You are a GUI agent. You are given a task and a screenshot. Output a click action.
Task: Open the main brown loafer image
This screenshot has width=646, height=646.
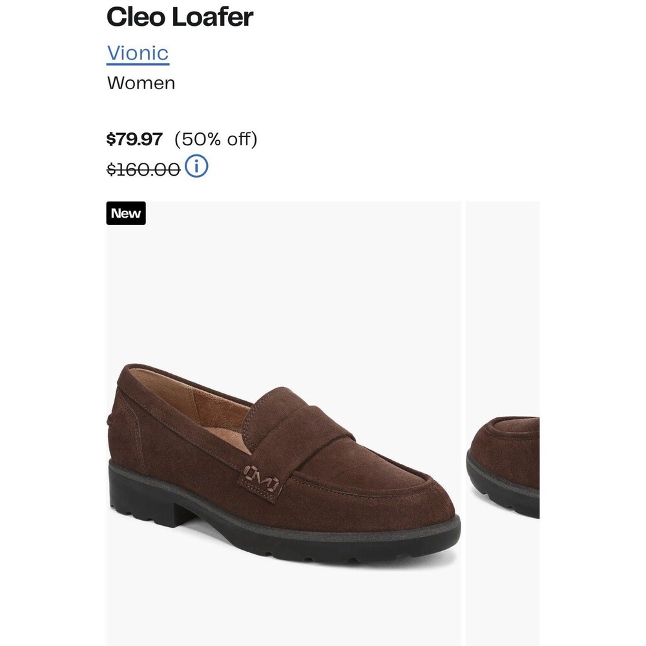pyautogui.click(x=284, y=424)
